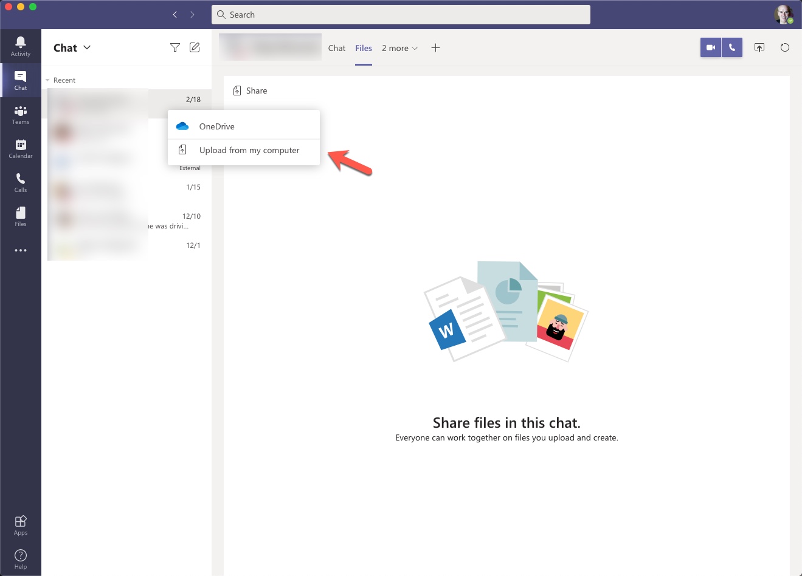Switch to the Chat tab
Screen dimensions: 802x576
coord(336,47)
